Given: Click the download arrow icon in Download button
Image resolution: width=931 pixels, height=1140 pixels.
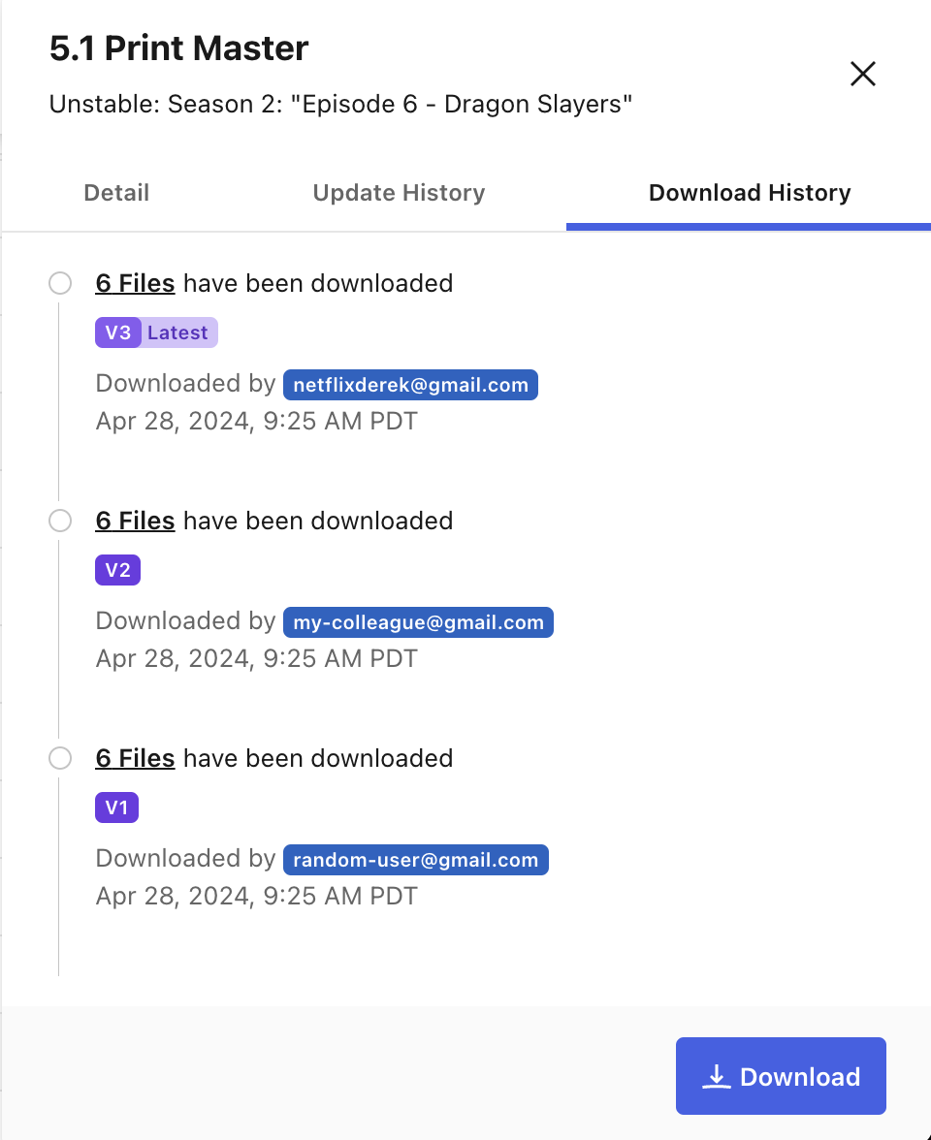Looking at the screenshot, I should [x=717, y=1076].
